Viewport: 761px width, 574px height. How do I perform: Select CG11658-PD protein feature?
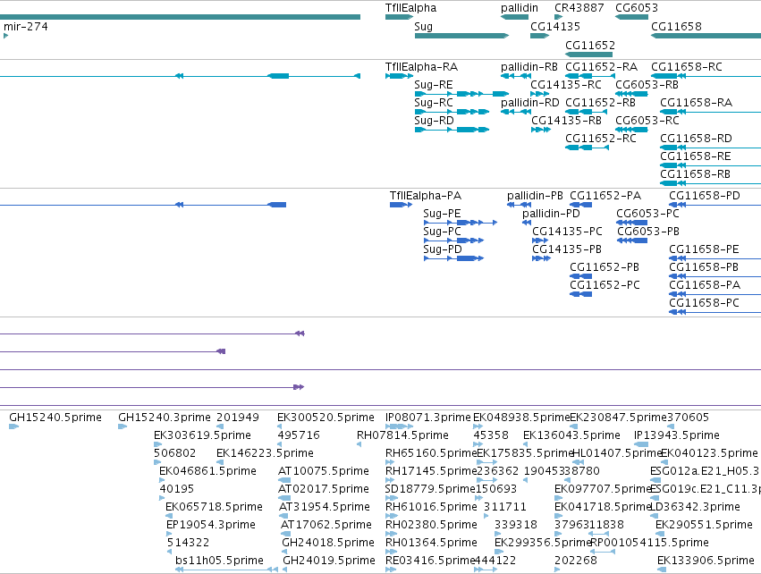coord(714,205)
